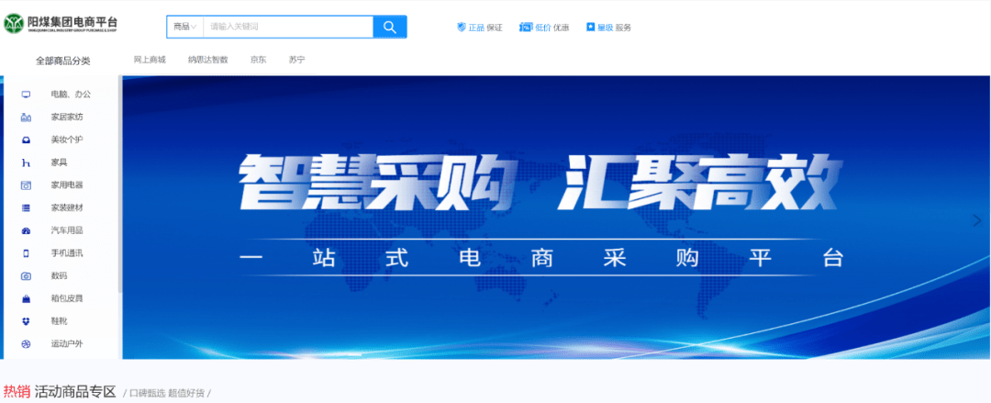991x403 pixels.
Task: Click the 星级服务 star icon
Action: coord(590,28)
